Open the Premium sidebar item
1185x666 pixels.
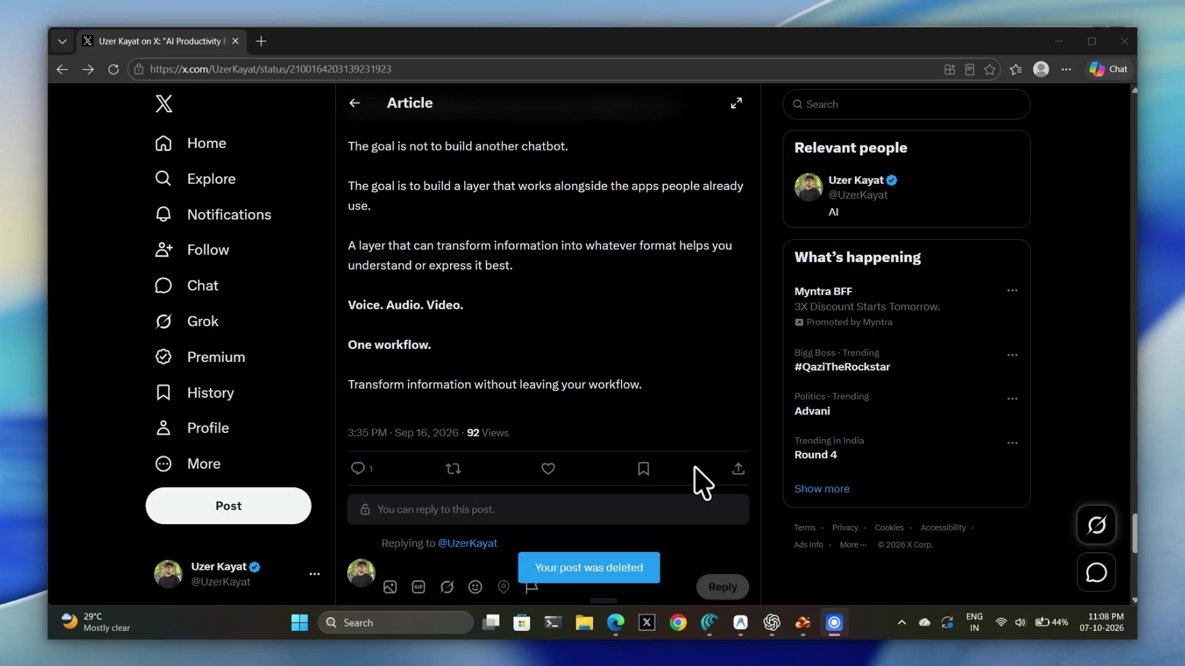pyautogui.click(x=200, y=357)
